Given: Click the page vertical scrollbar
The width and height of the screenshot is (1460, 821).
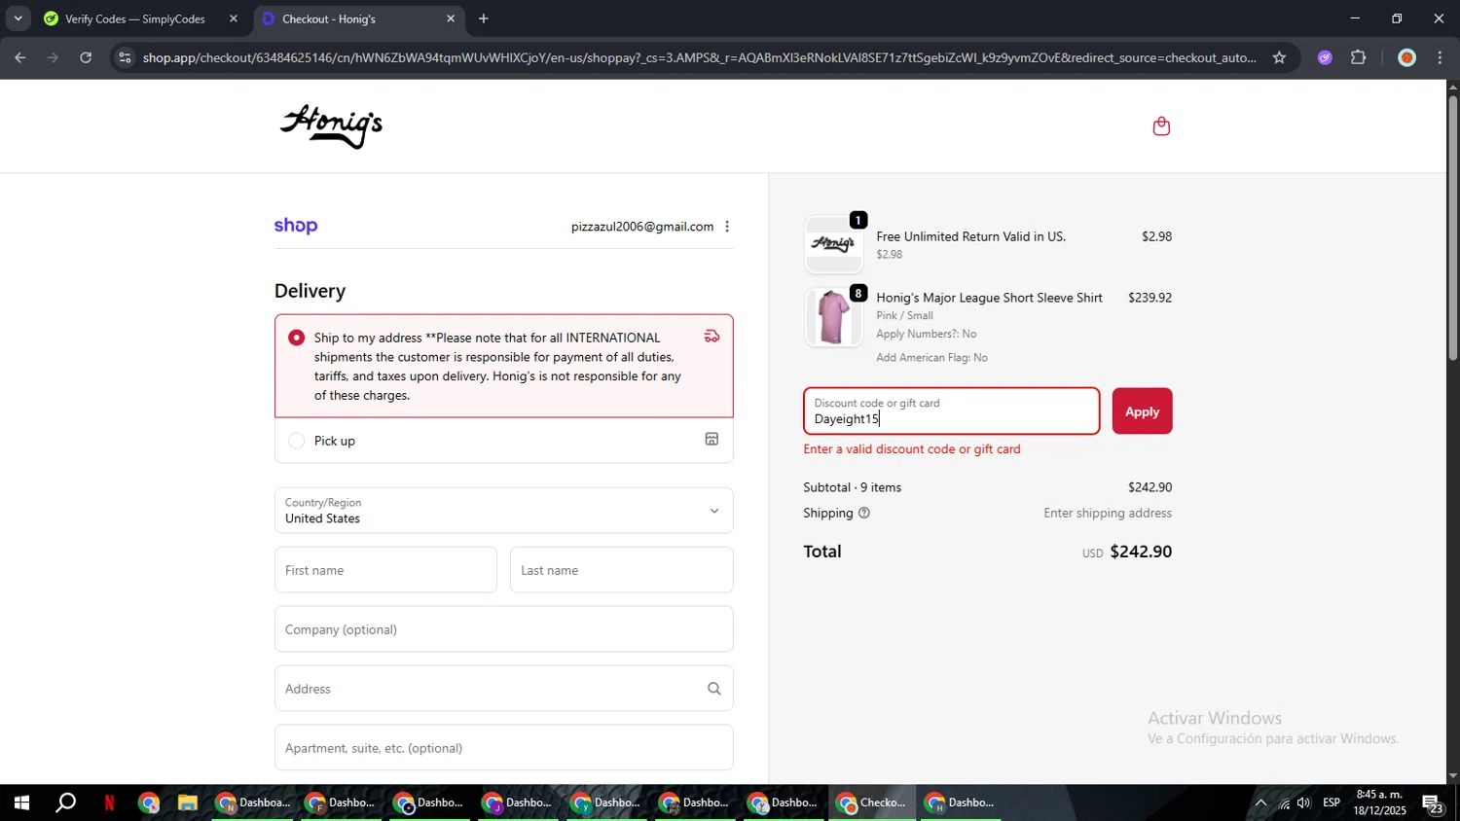Looking at the screenshot, I should 1452,229.
